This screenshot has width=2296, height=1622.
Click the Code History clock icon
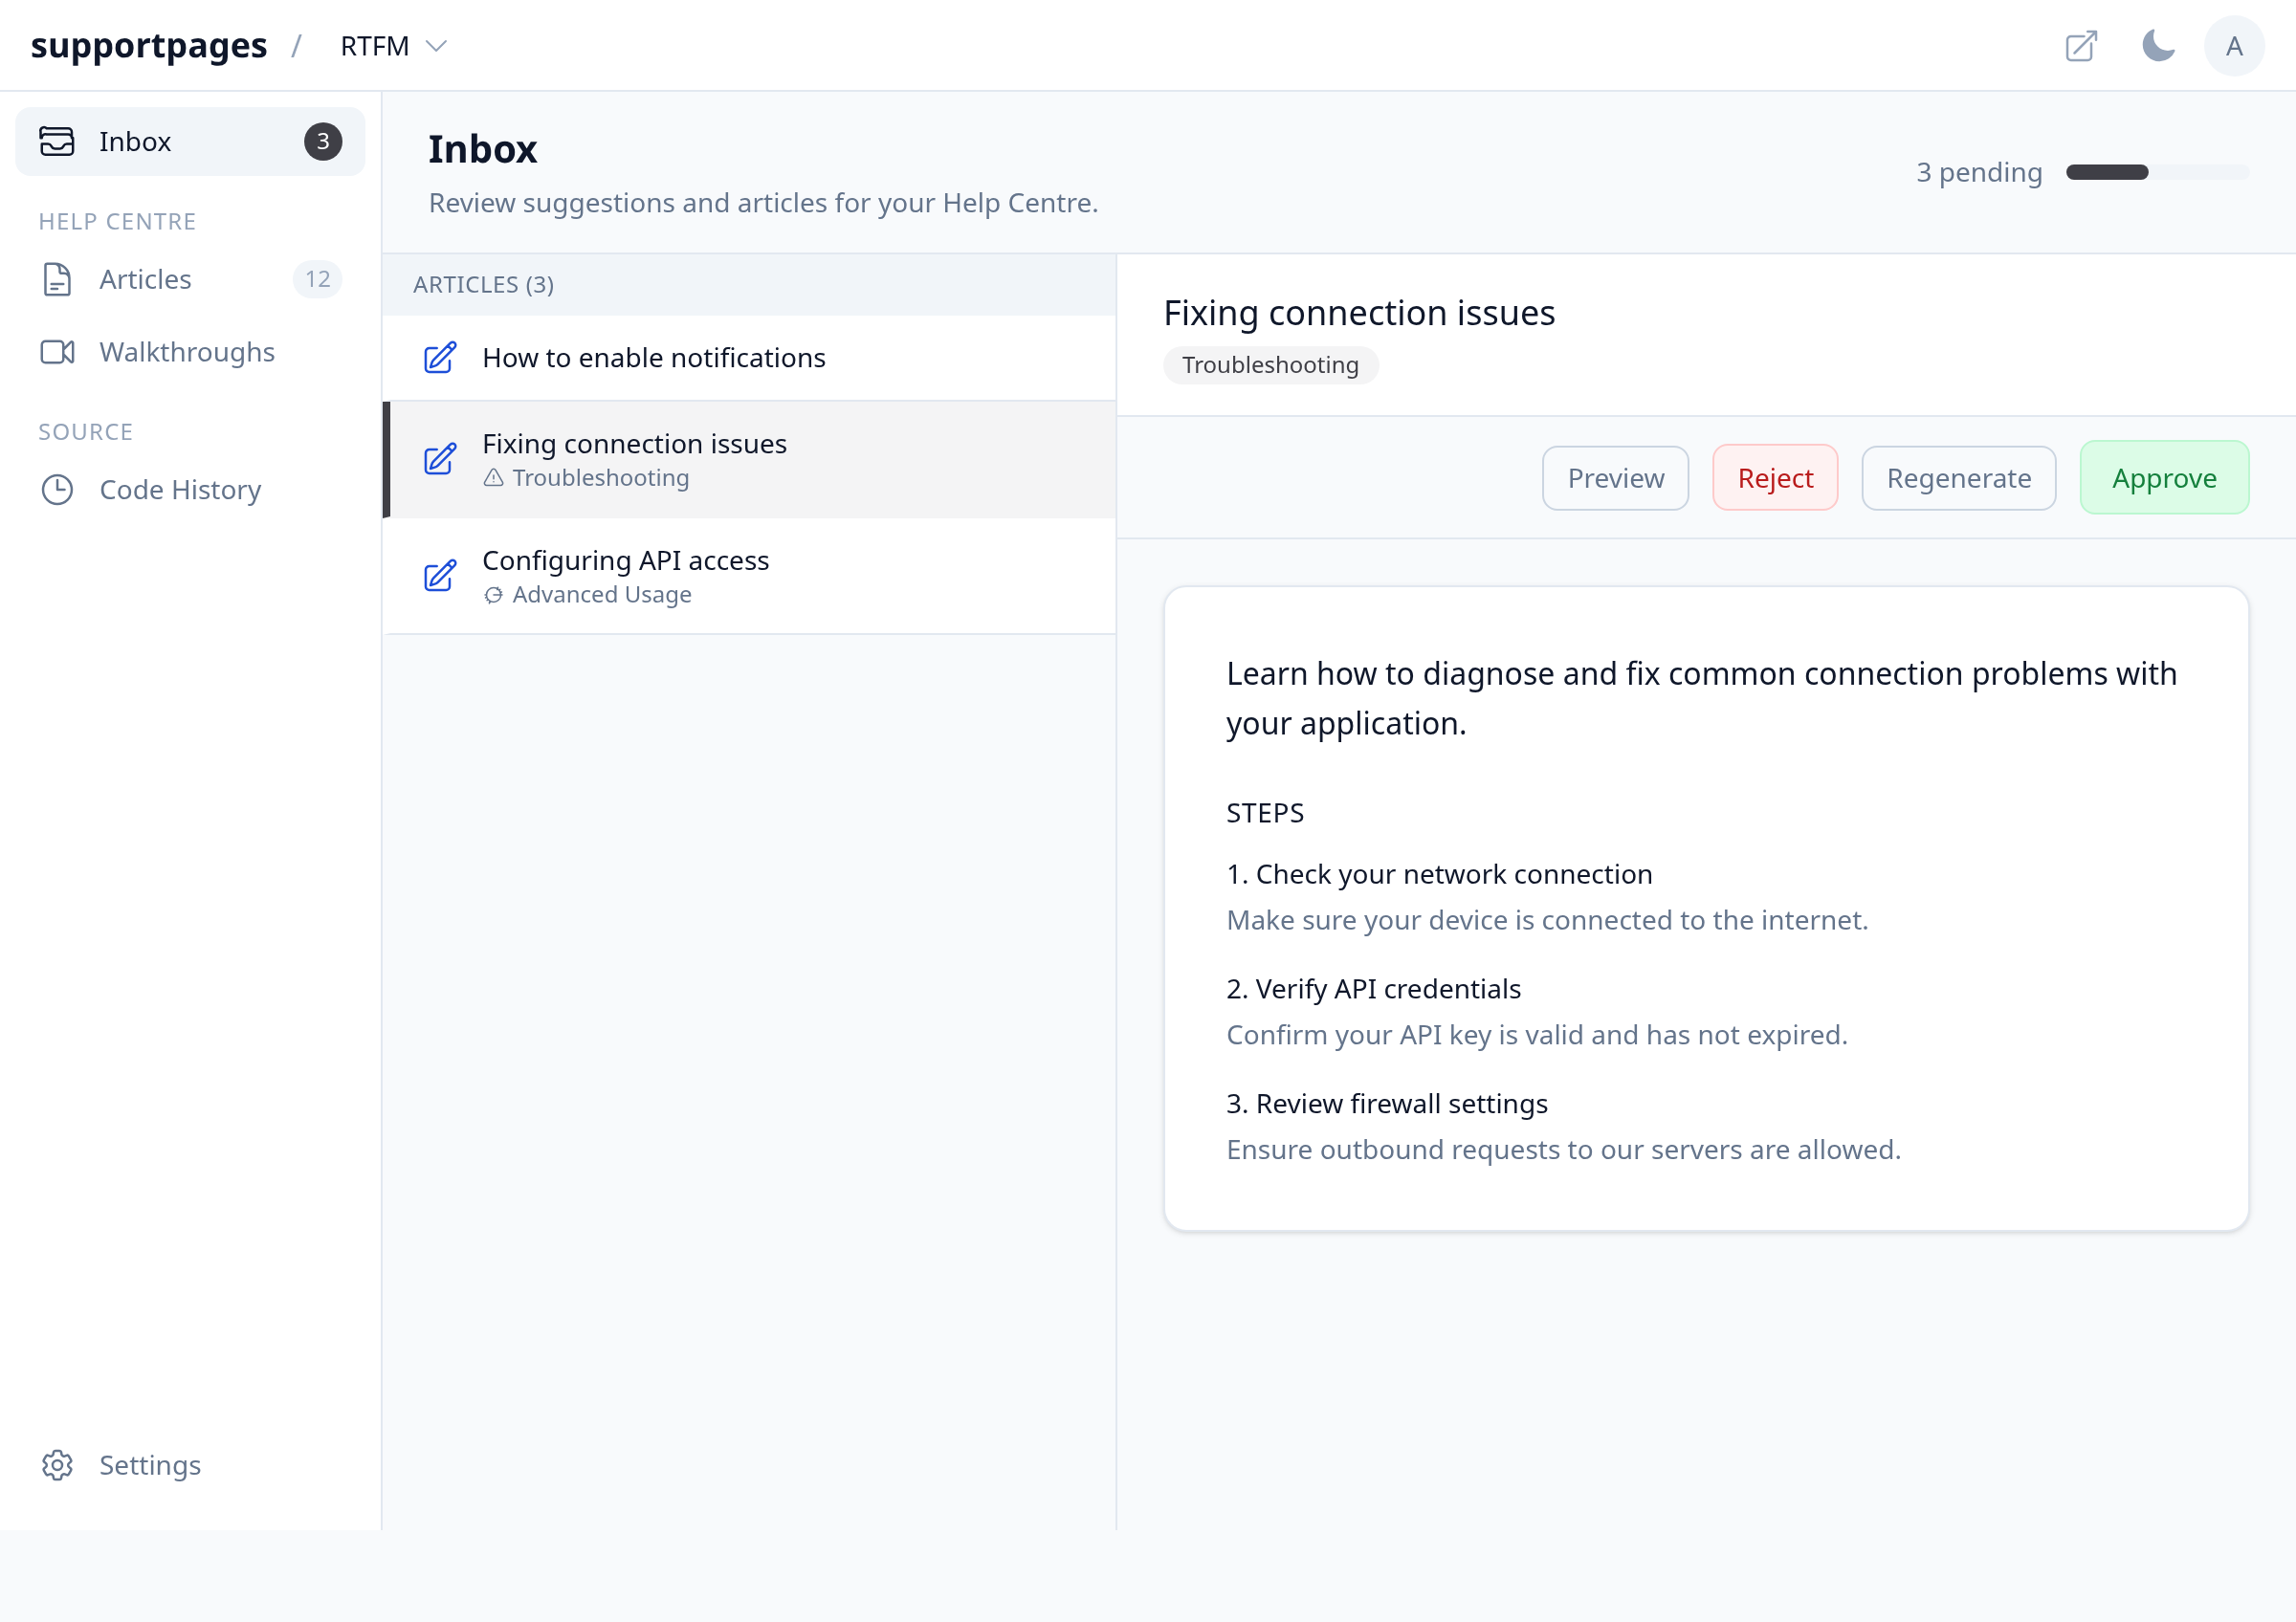(x=57, y=490)
